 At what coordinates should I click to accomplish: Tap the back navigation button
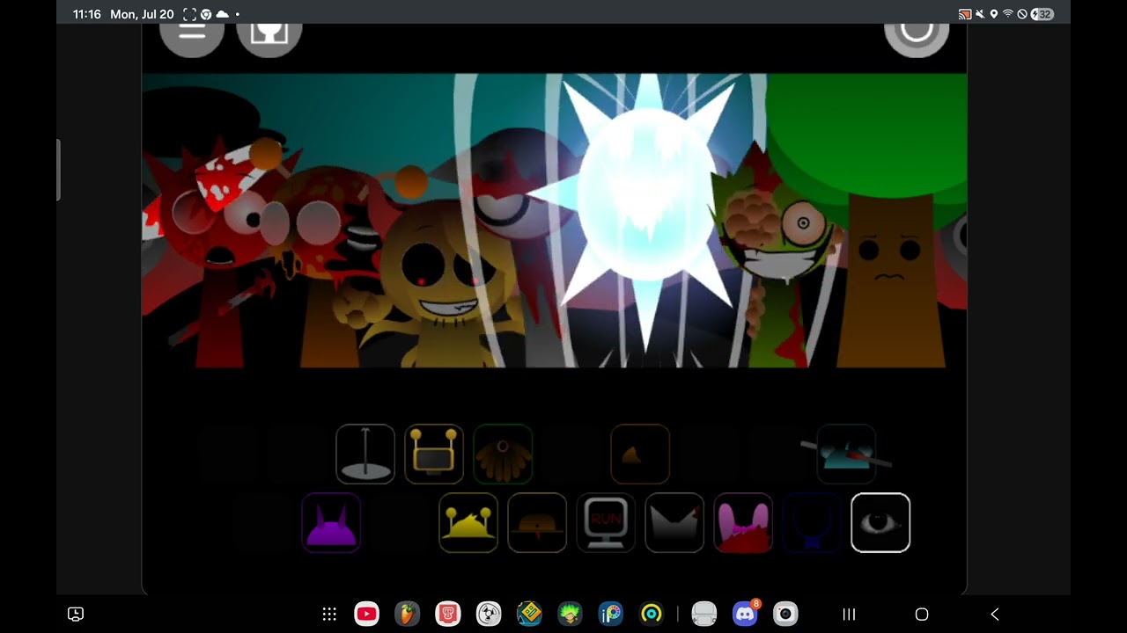(x=995, y=615)
